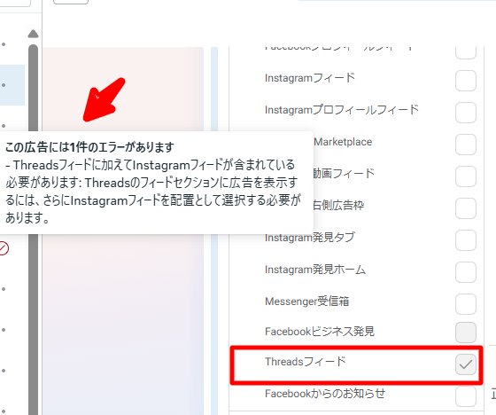Toggle the 右側広告枠 checkbox
The height and width of the screenshot is (415, 496).
click(466, 208)
